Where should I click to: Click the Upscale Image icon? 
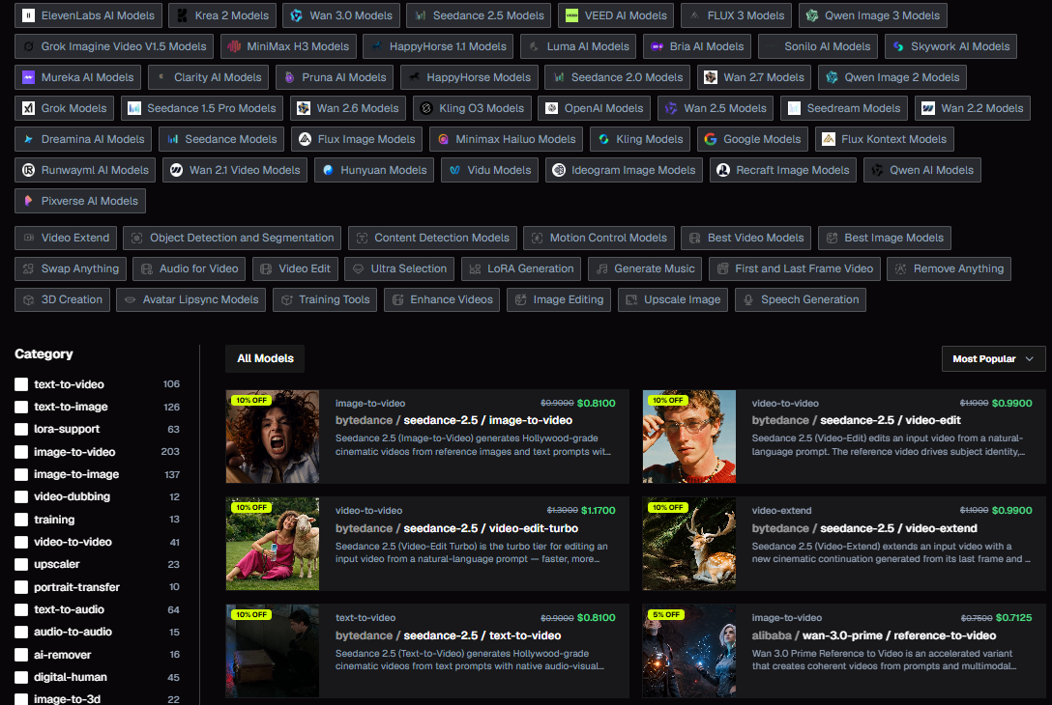click(x=631, y=299)
